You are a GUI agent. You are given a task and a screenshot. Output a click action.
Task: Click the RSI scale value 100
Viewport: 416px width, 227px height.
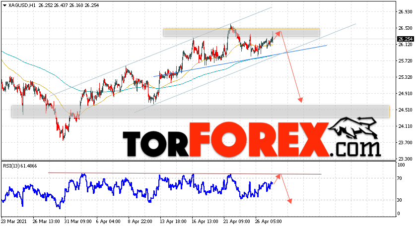[402, 165]
